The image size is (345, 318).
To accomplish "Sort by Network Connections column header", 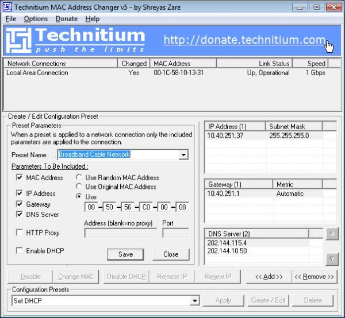I will coord(61,64).
